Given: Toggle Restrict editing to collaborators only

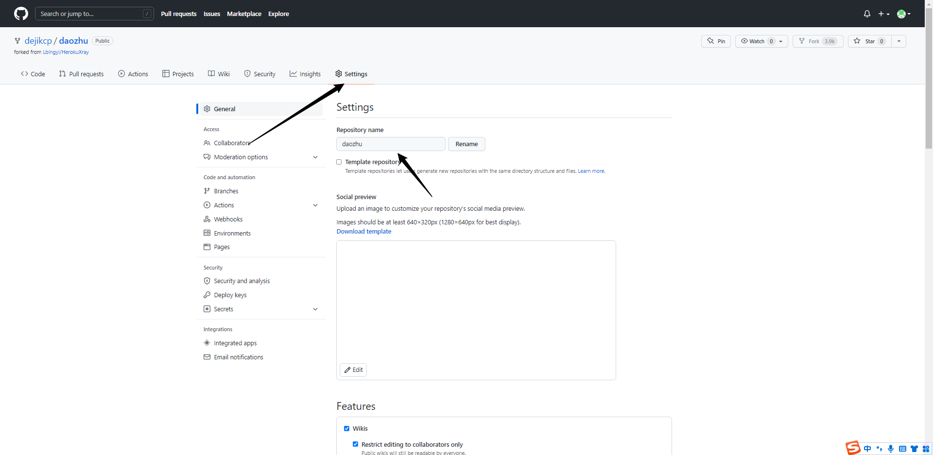Looking at the screenshot, I should [x=355, y=444].
